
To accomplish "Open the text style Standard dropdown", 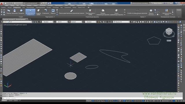I will (x=48, y=22).
